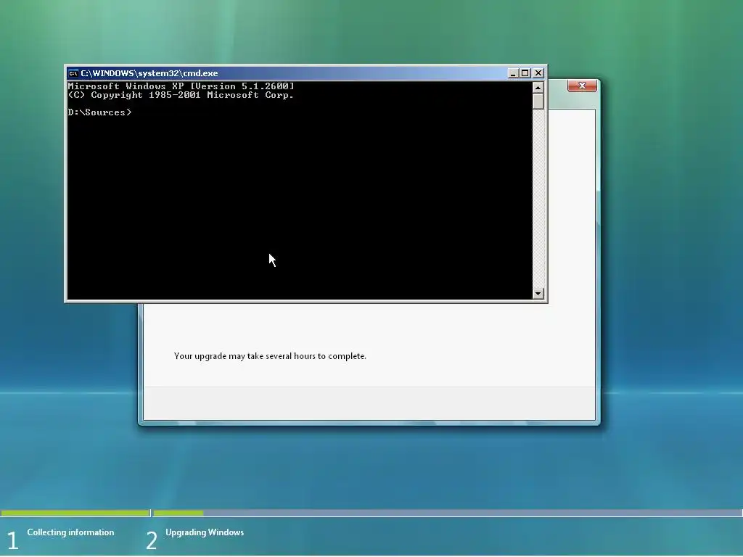Maximize the cmd.exe window
Image resolution: width=743 pixels, height=557 pixels.
(x=525, y=73)
